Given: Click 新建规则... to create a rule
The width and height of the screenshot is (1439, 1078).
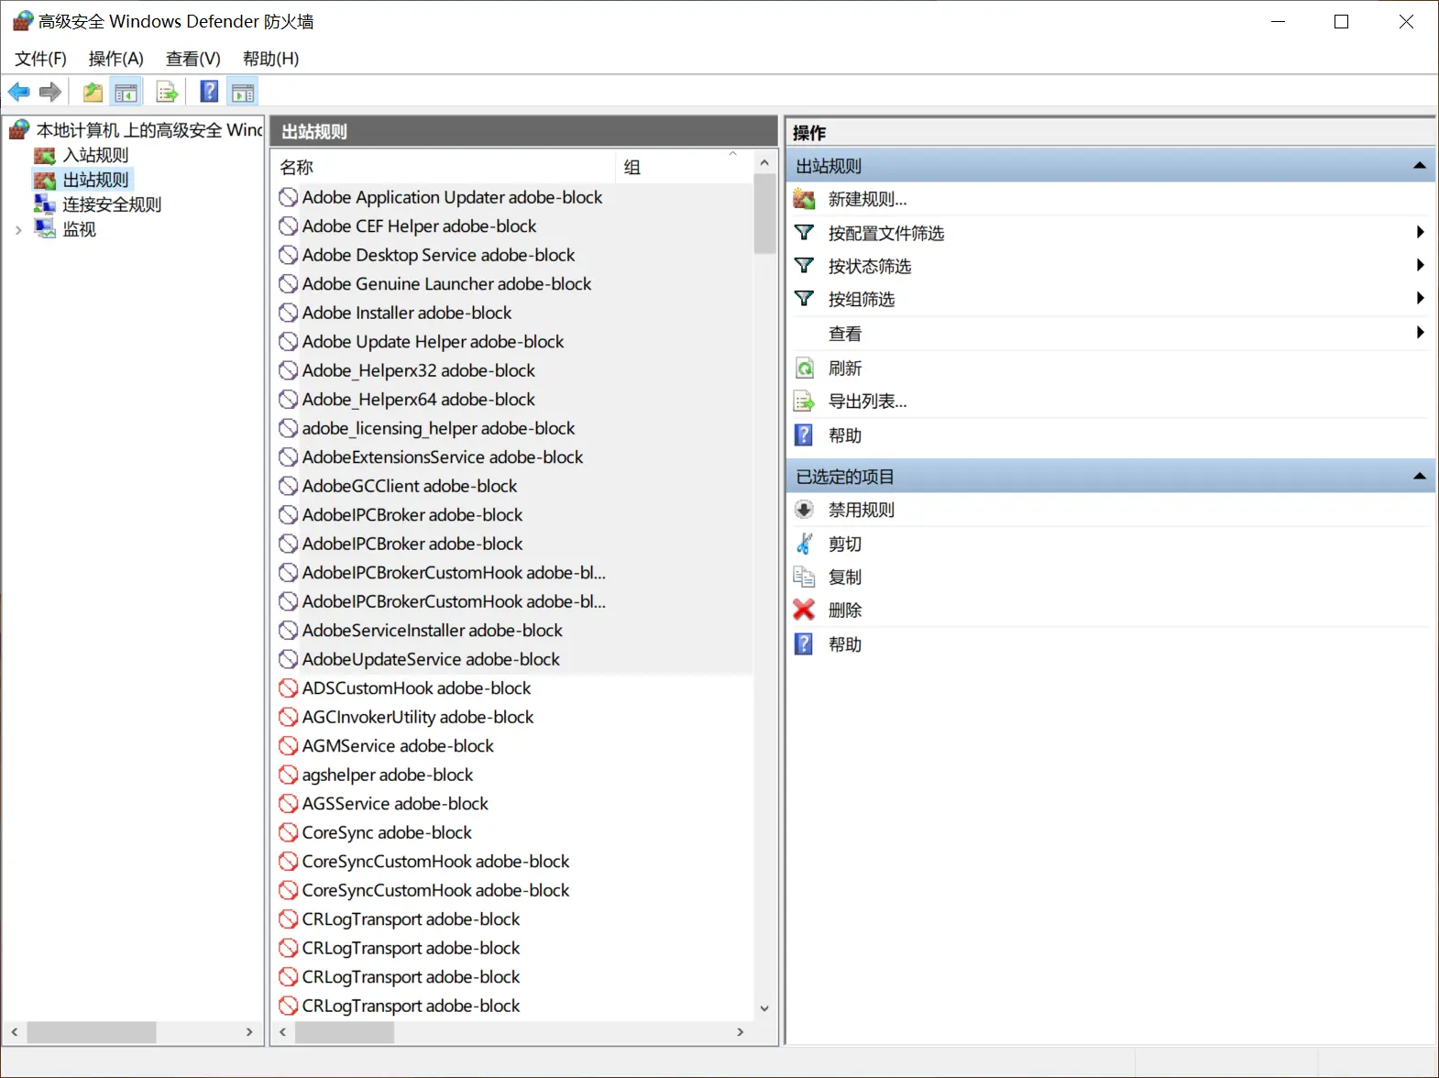Looking at the screenshot, I should pyautogui.click(x=867, y=199).
